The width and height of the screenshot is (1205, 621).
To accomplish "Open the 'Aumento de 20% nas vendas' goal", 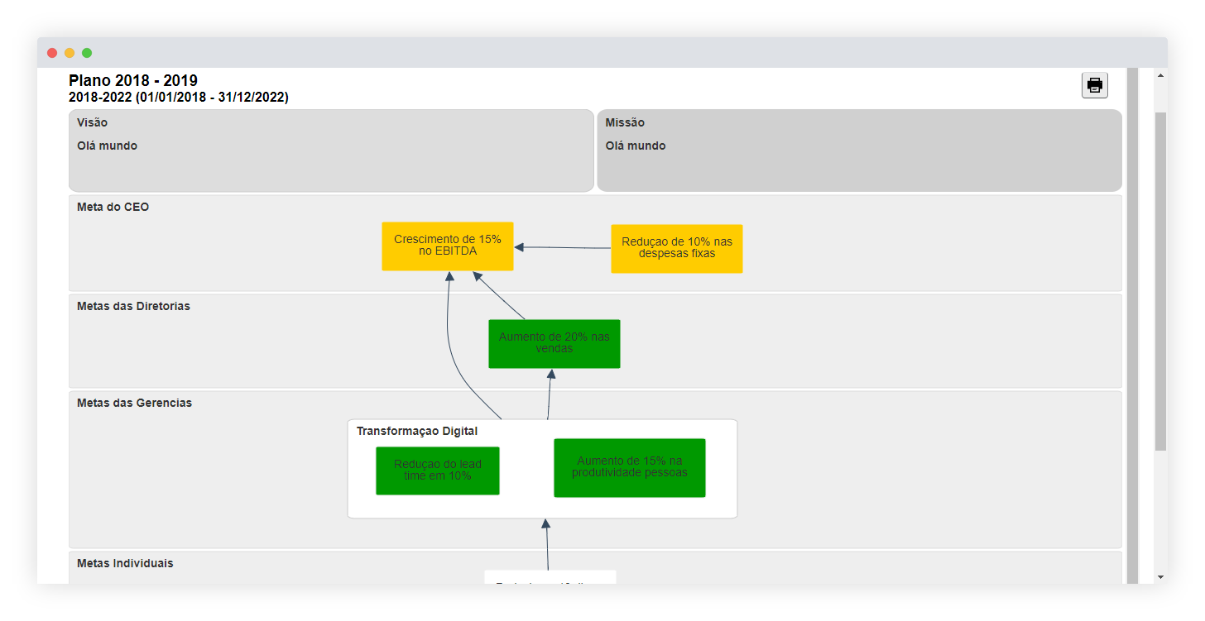I will click(x=554, y=343).
